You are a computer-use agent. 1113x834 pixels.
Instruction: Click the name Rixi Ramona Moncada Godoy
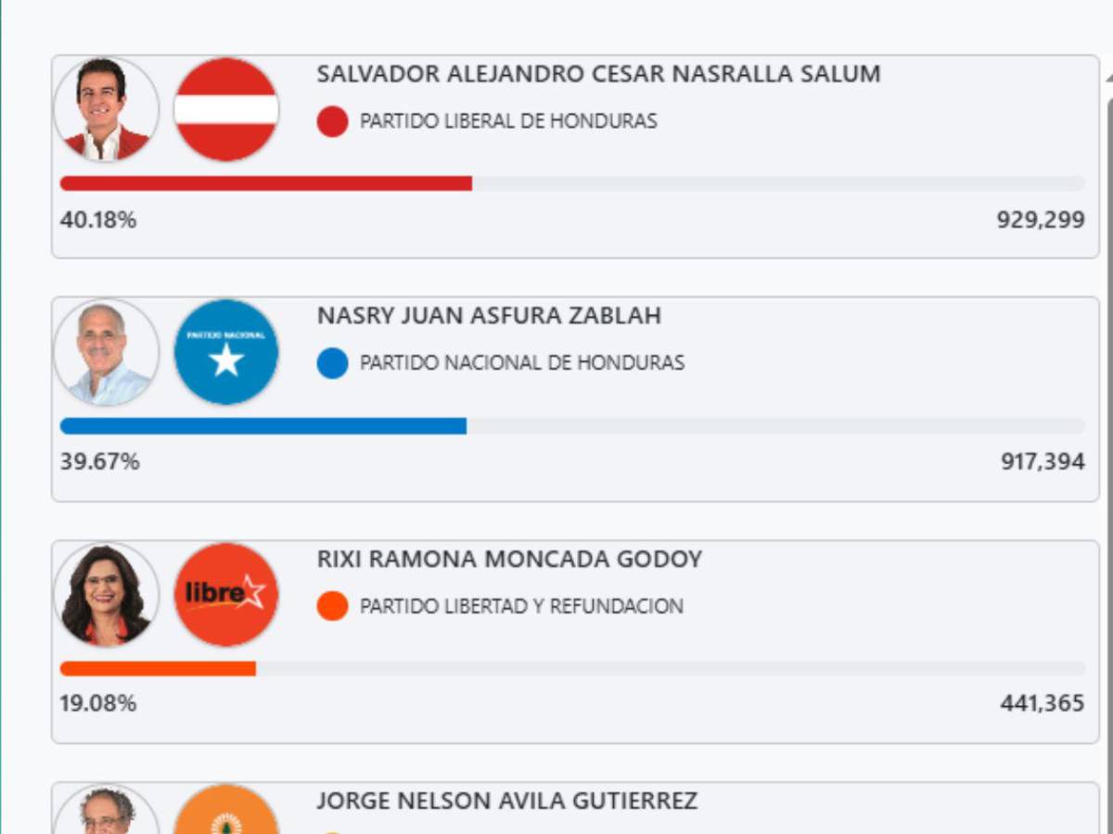[x=509, y=559]
